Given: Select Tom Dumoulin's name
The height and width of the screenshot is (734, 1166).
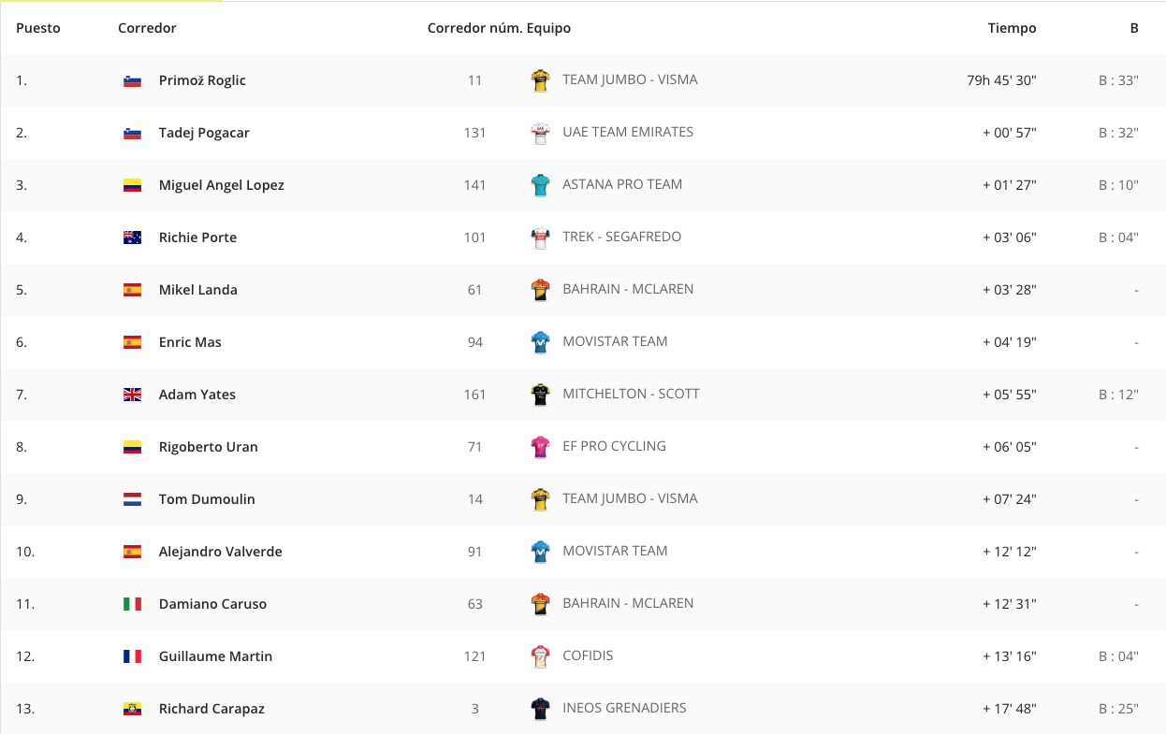Looking at the screenshot, I should 207,499.
